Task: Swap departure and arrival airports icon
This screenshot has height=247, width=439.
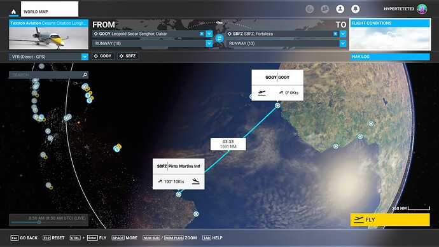Action: pyautogui.click(x=219, y=38)
